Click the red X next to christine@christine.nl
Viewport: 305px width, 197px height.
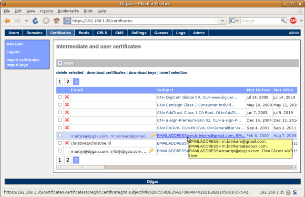pyautogui.click(x=67, y=143)
